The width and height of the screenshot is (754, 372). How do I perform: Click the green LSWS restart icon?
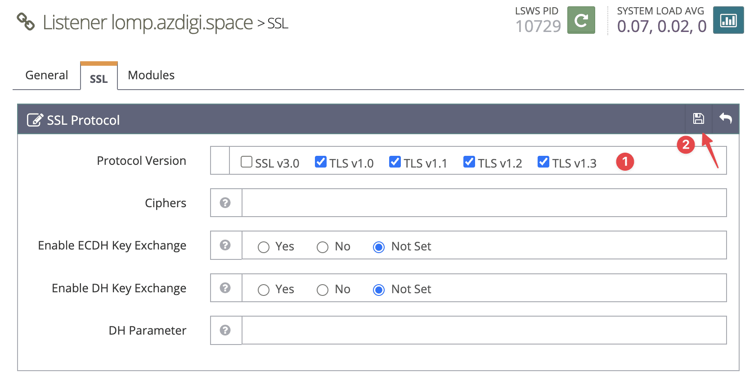(581, 20)
